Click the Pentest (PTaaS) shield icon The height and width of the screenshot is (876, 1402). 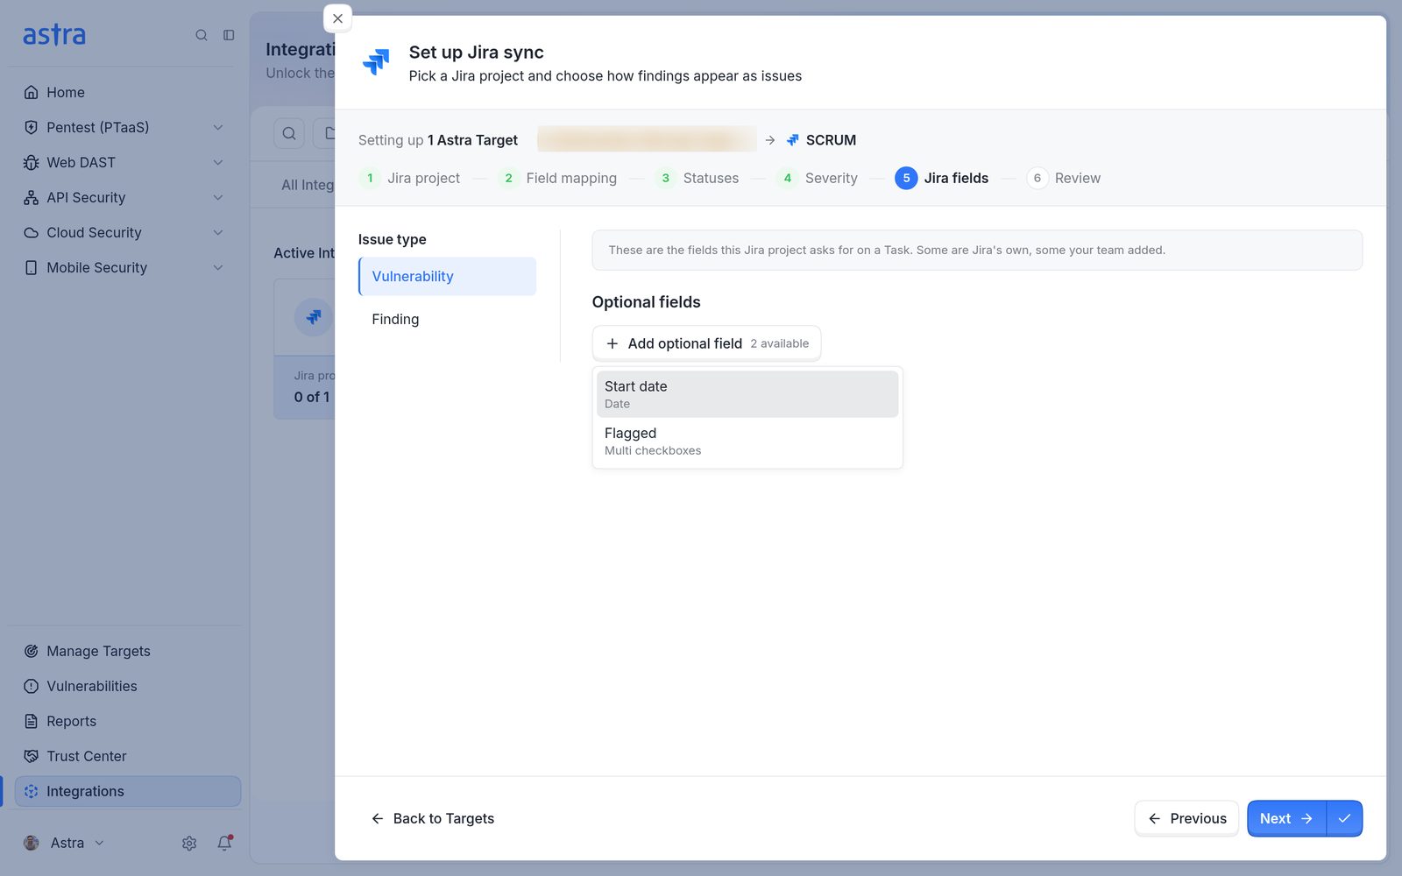point(32,127)
